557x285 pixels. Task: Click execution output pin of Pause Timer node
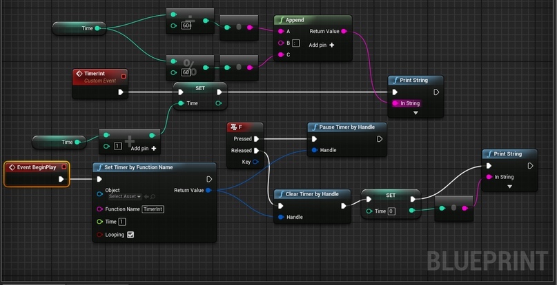(380, 139)
